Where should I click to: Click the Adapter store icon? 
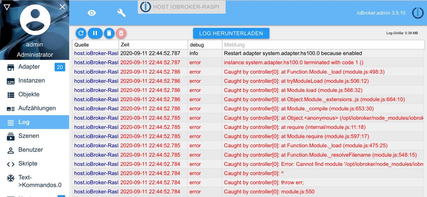click(x=11, y=67)
